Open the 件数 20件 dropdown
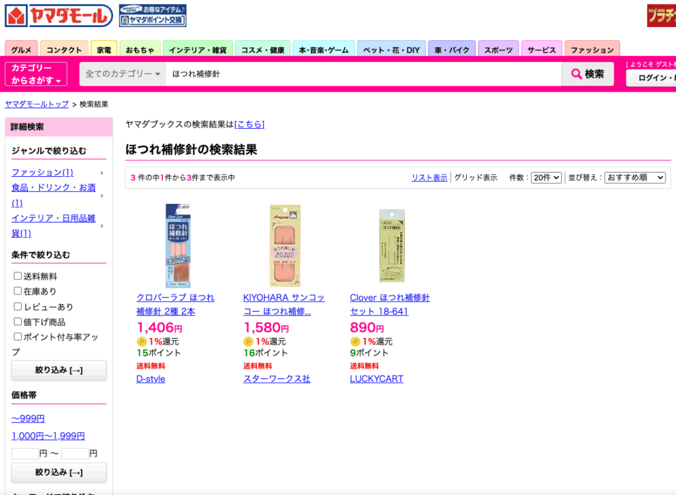Screen dimensions: 676x495 pos(546,178)
